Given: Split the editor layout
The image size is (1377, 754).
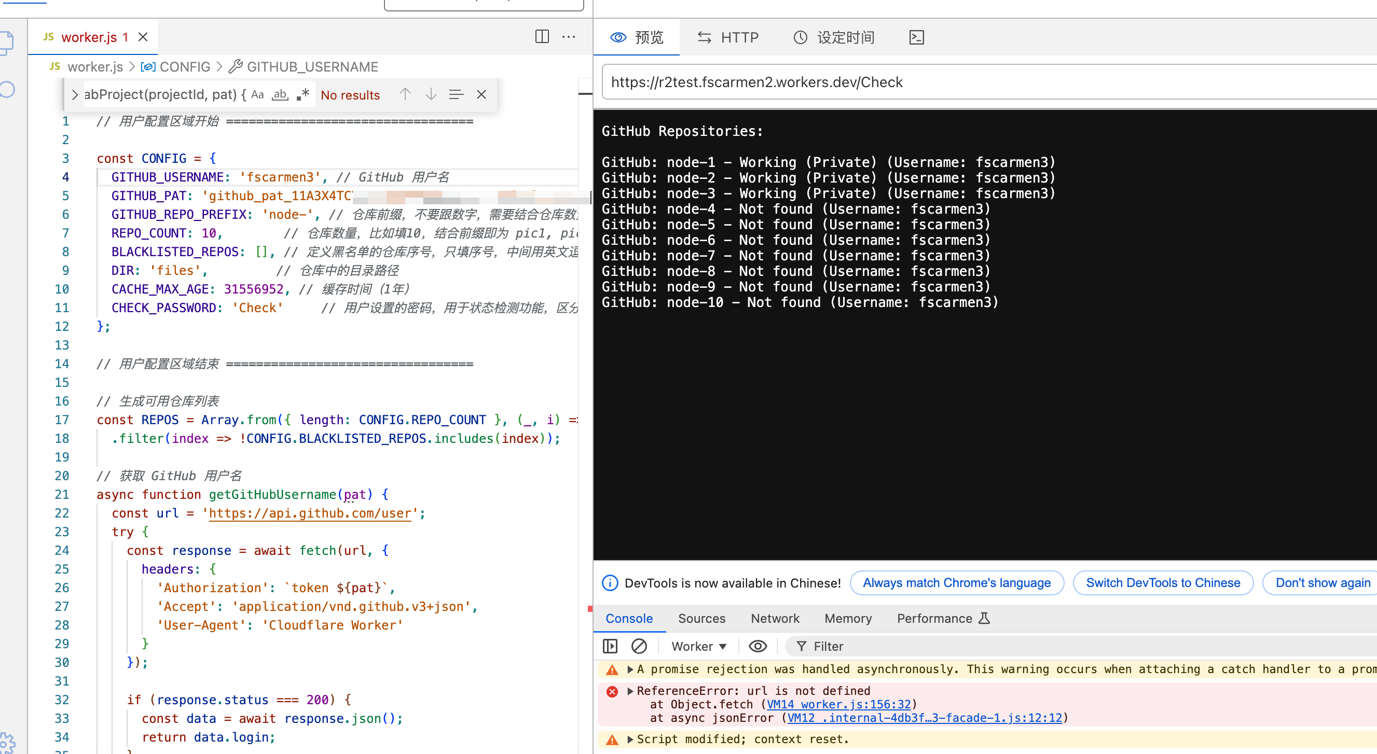Looking at the screenshot, I should [x=542, y=36].
